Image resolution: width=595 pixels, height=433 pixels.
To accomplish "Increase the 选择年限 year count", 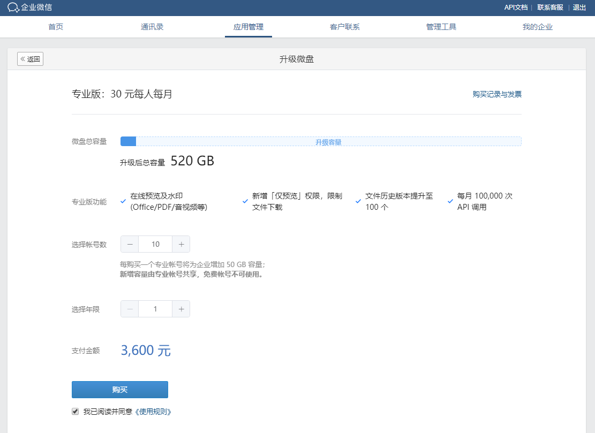I will click(x=181, y=309).
